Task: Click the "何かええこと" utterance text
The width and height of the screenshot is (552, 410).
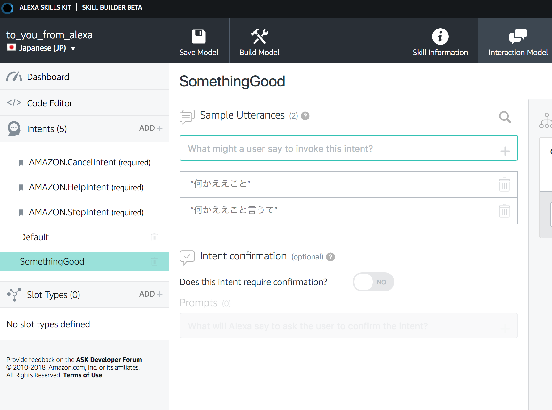Action: (x=220, y=184)
